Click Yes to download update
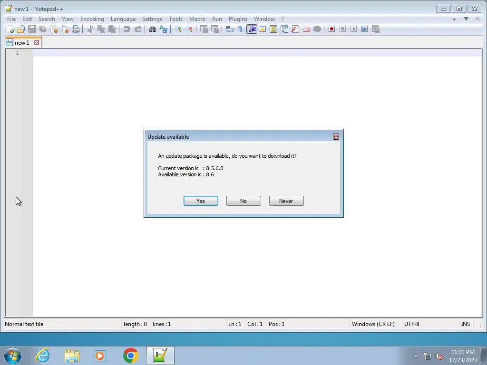This screenshot has width=487, height=365. pos(201,201)
